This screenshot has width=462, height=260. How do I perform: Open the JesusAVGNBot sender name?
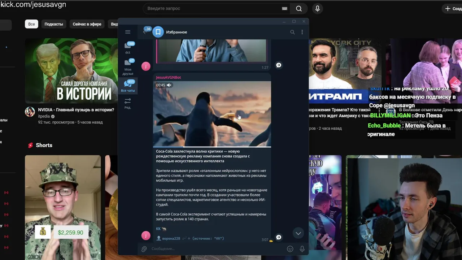[x=169, y=78]
